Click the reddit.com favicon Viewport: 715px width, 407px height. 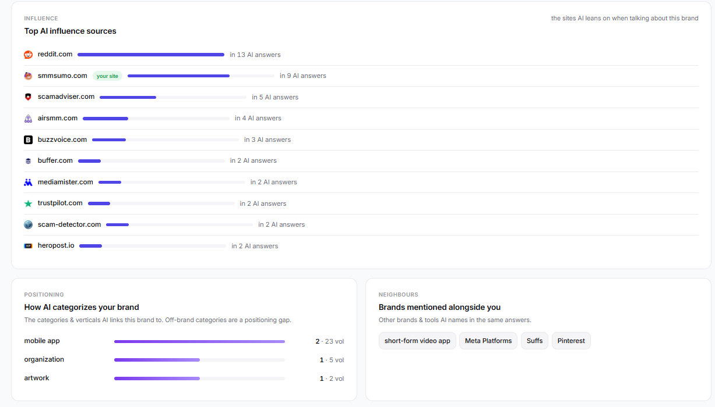click(28, 55)
